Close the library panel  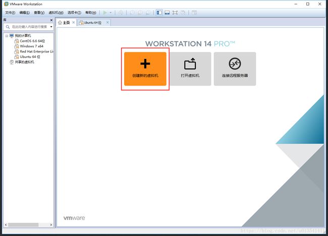click(51, 20)
